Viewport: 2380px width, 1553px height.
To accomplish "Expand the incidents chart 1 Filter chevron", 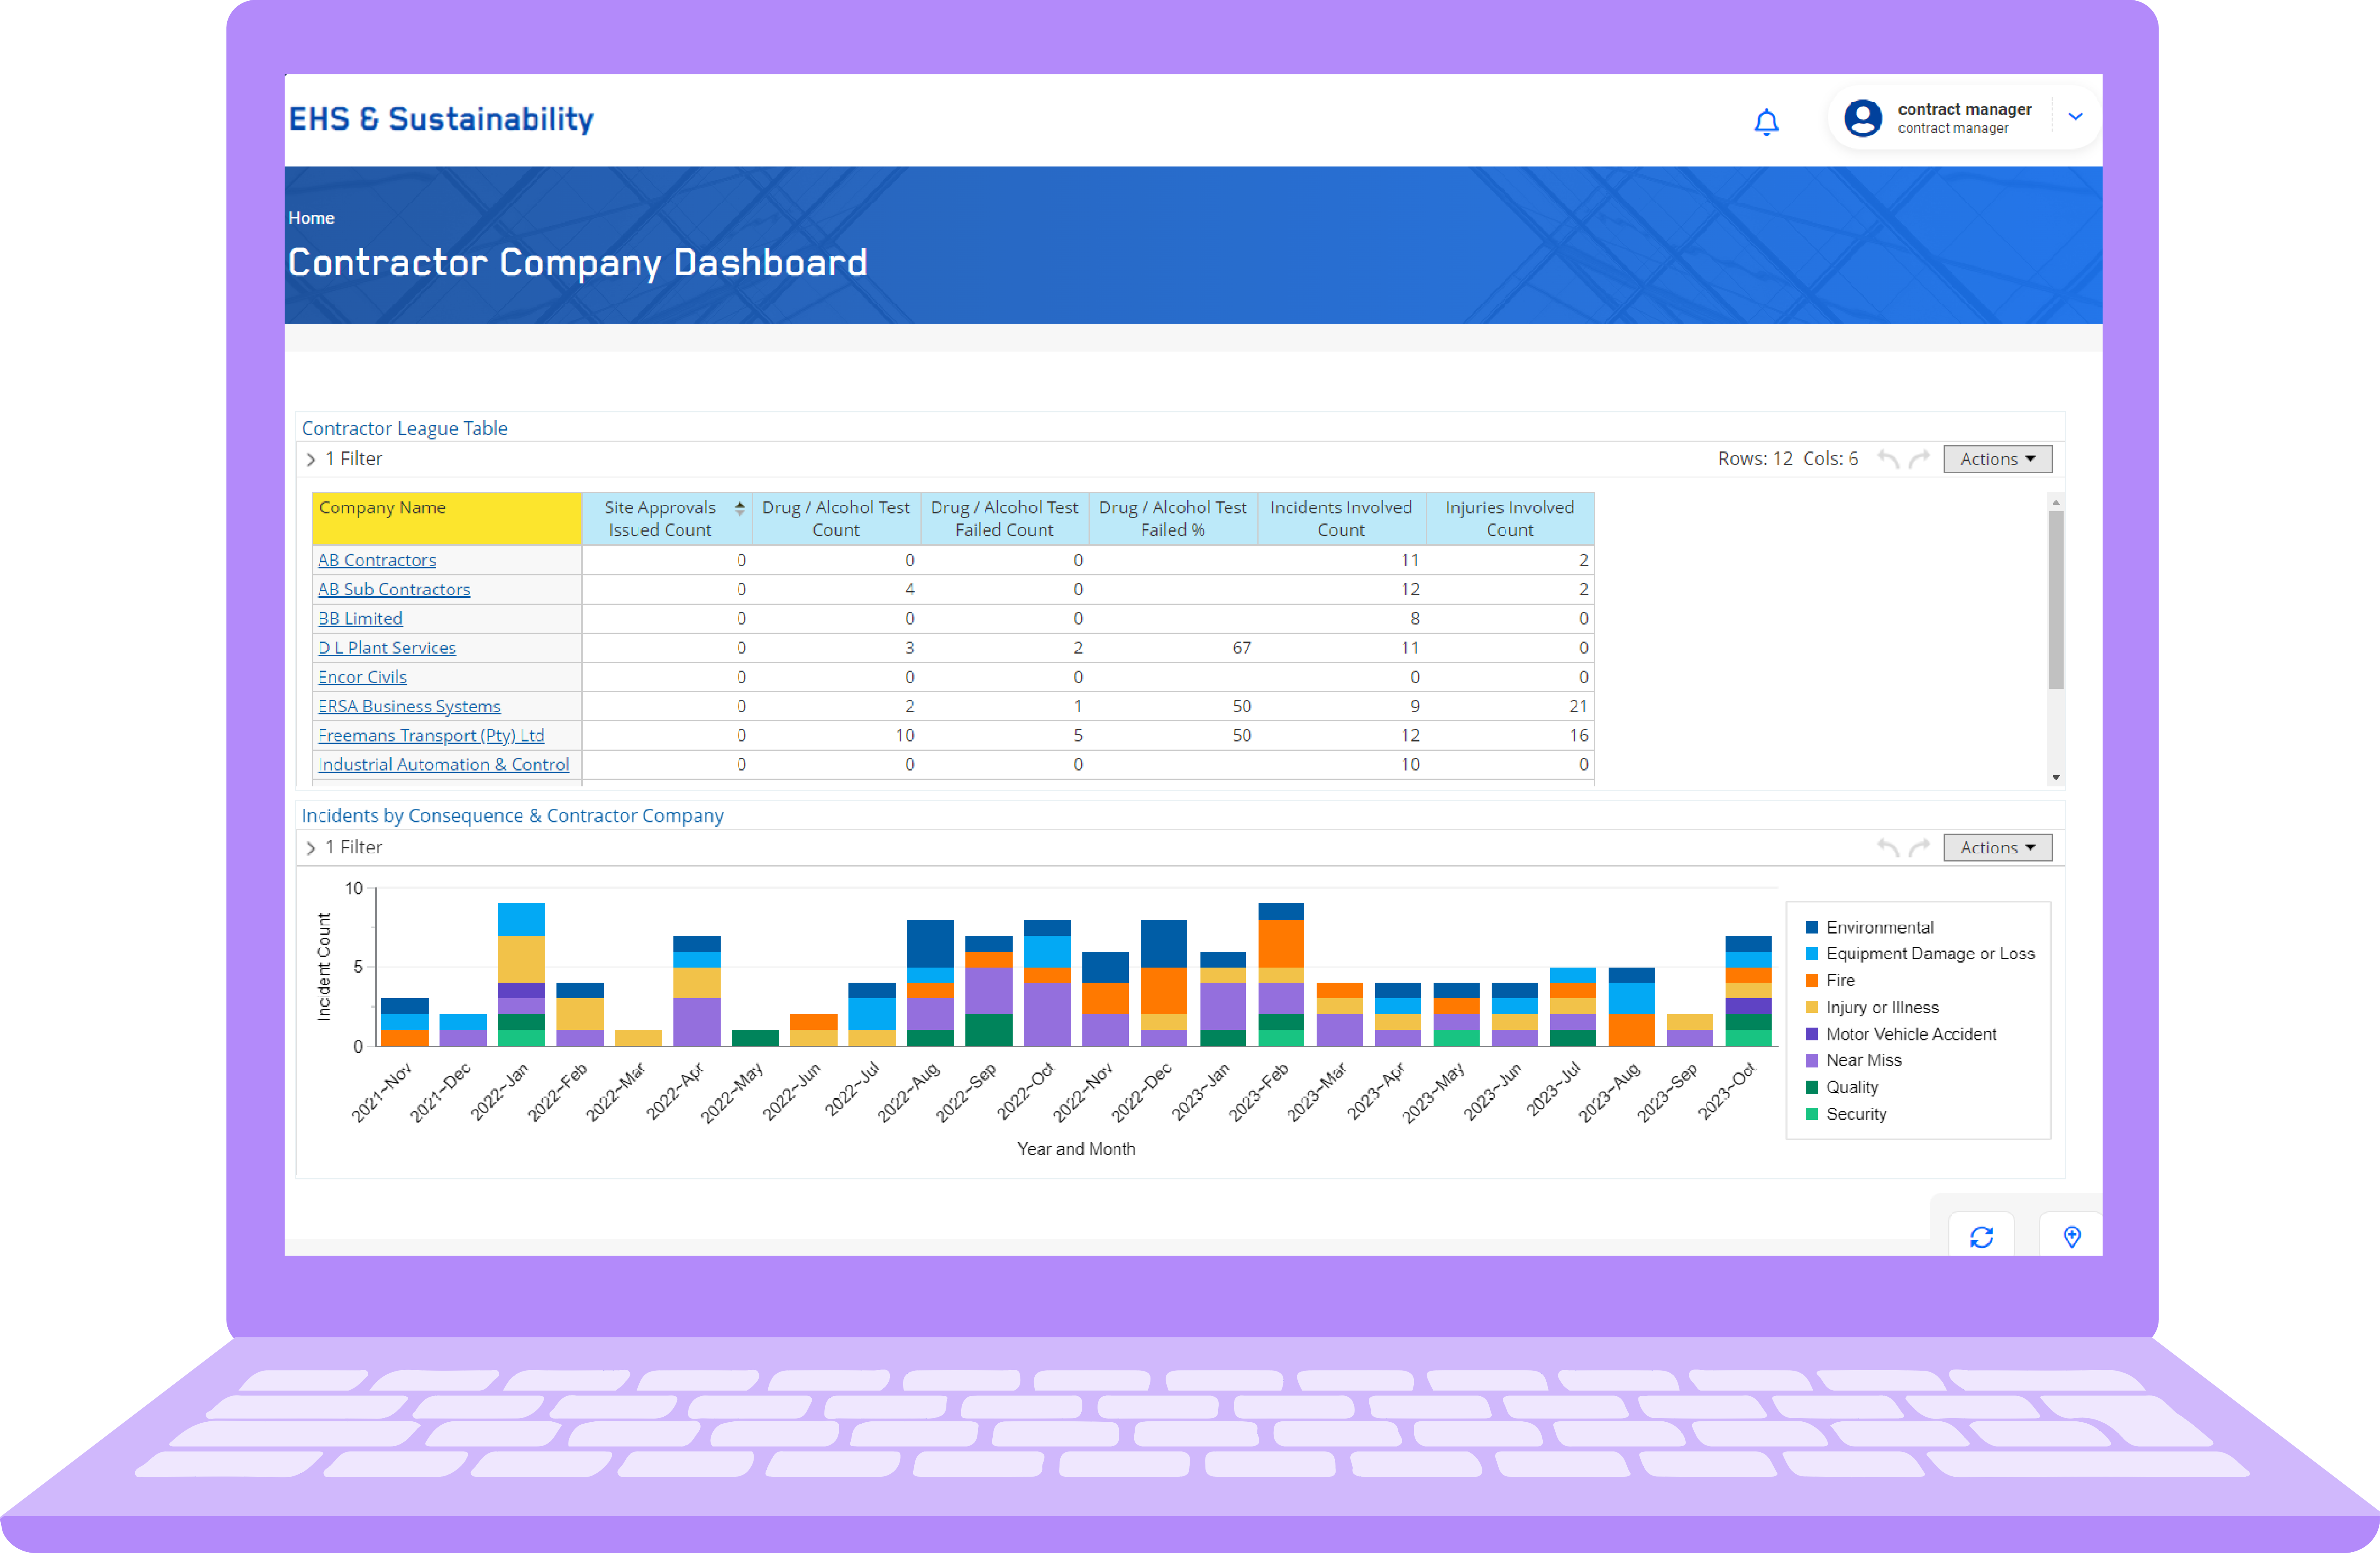I will pyautogui.click(x=311, y=848).
